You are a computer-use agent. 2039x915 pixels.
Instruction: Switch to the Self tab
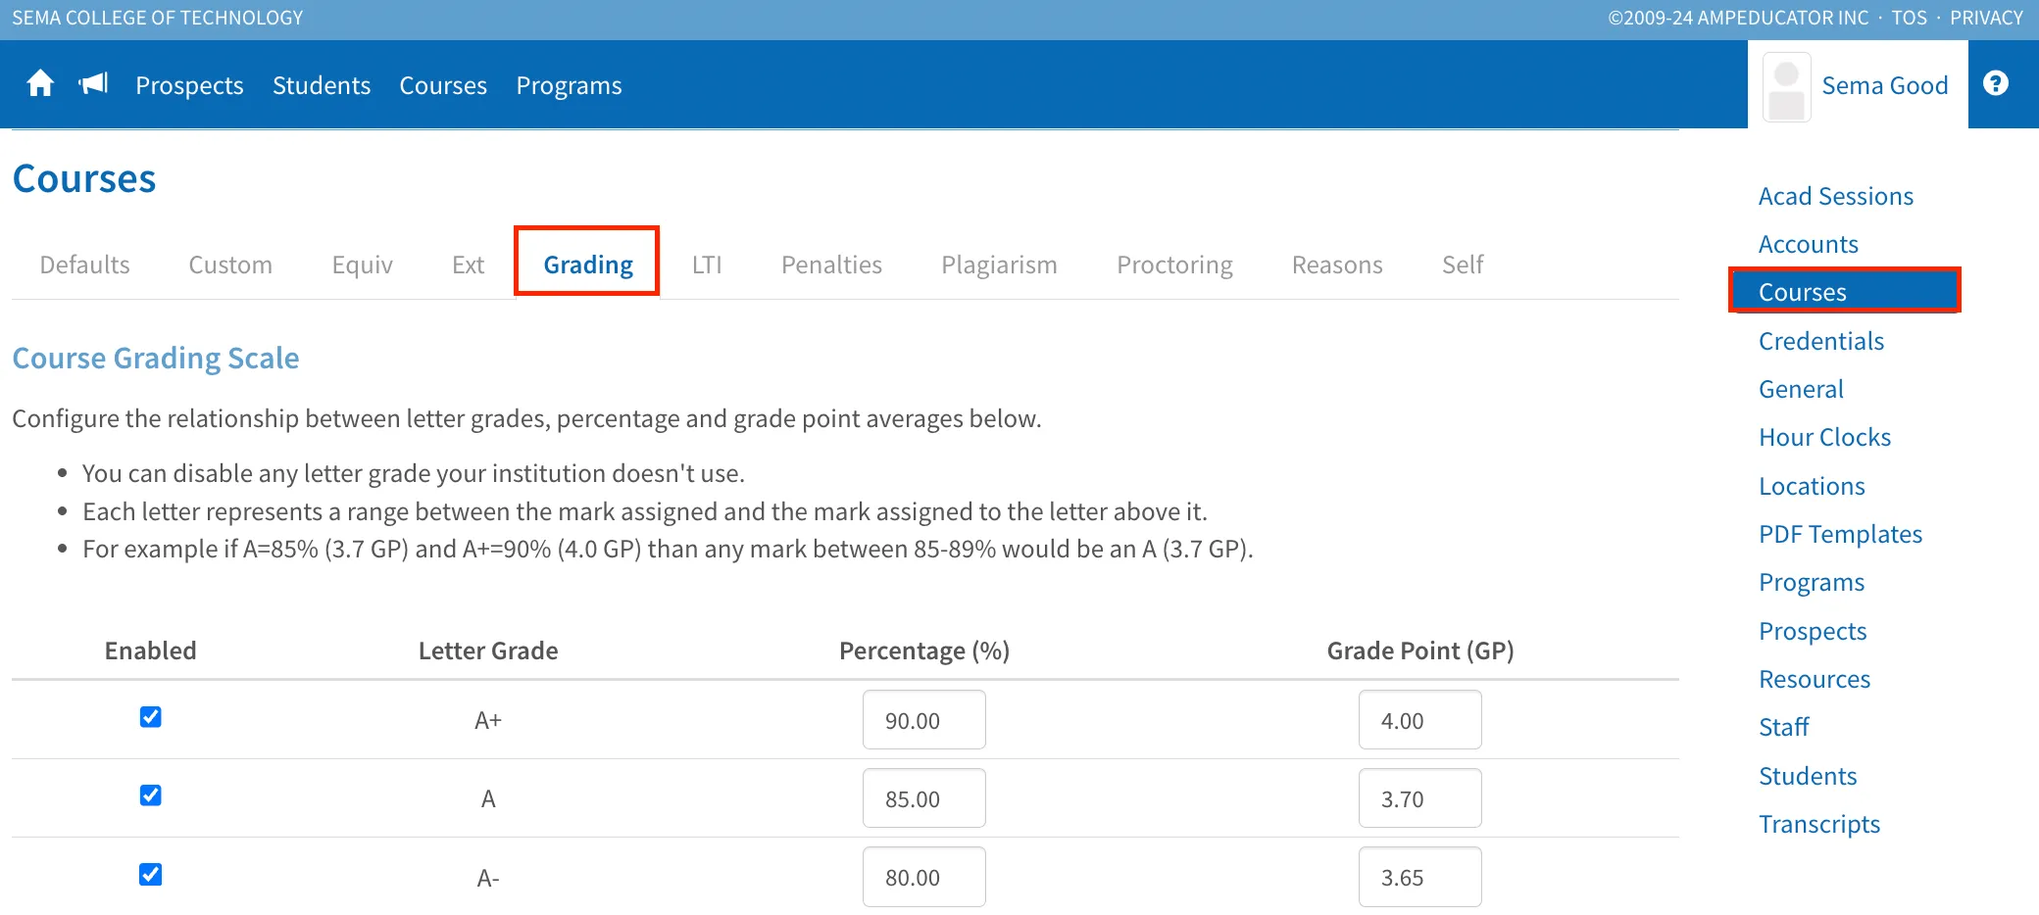(1463, 265)
